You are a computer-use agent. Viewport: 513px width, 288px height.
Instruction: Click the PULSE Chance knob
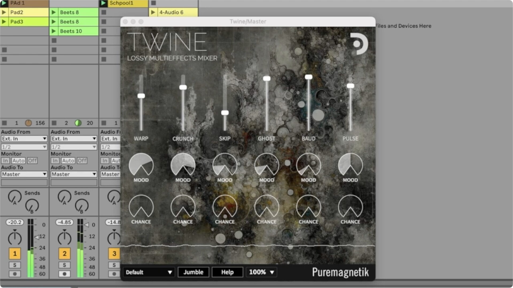(x=350, y=207)
